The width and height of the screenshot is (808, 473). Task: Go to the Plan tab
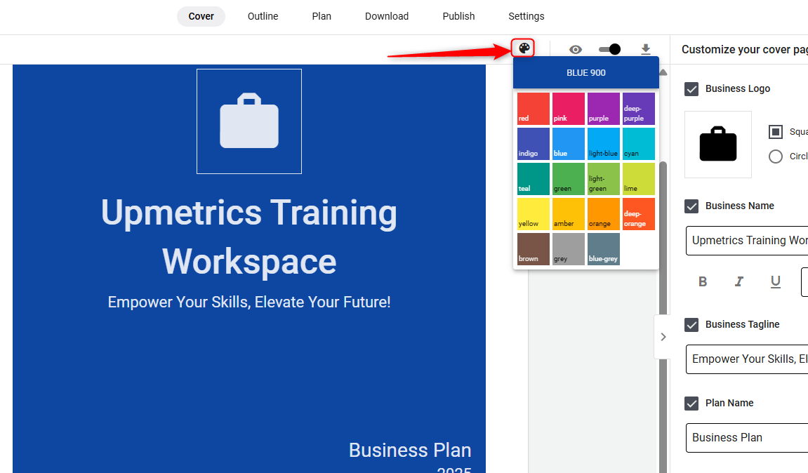pos(322,16)
